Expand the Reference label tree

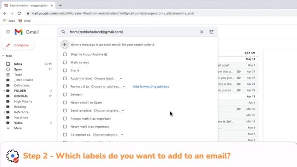4,112
